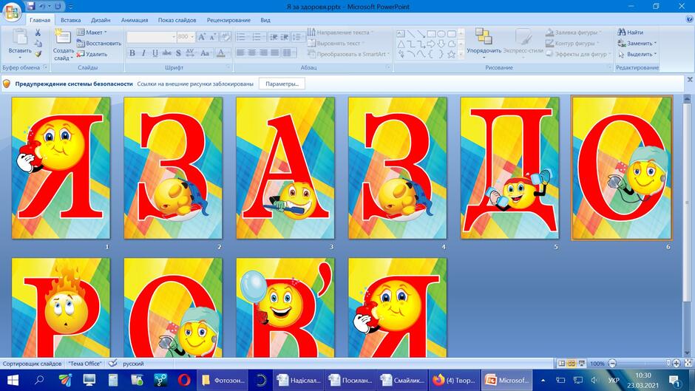
Task: Pick the five-point star shape
Action: click(x=451, y=54)
